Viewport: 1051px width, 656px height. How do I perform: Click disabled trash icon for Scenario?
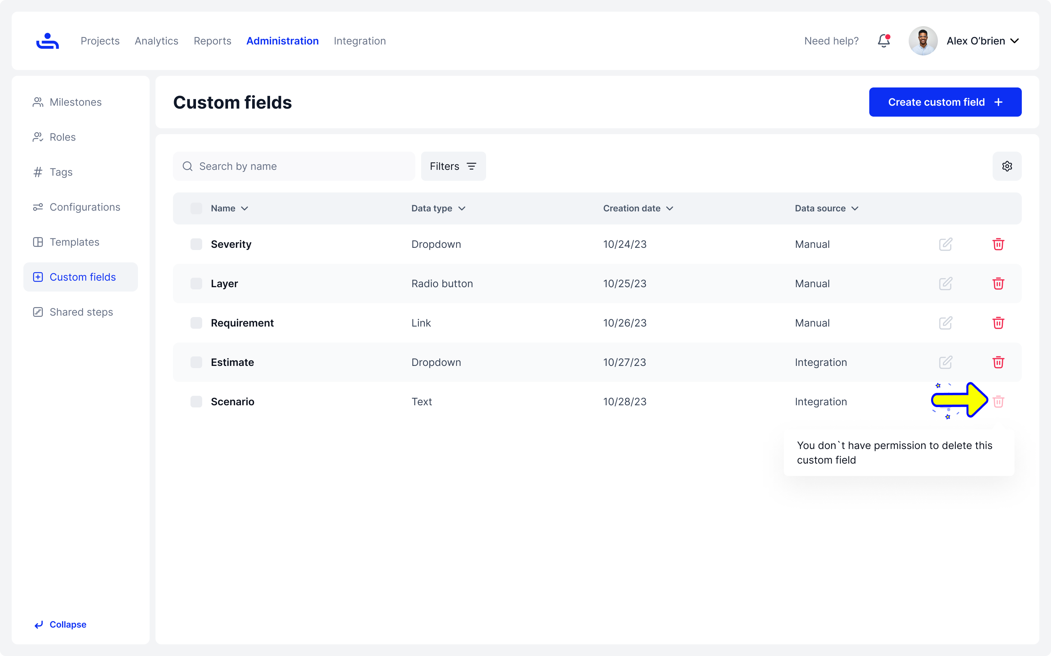tap(998, 402)
